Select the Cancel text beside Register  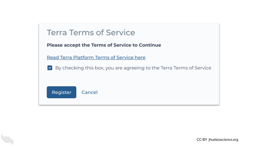coord(89,92)
